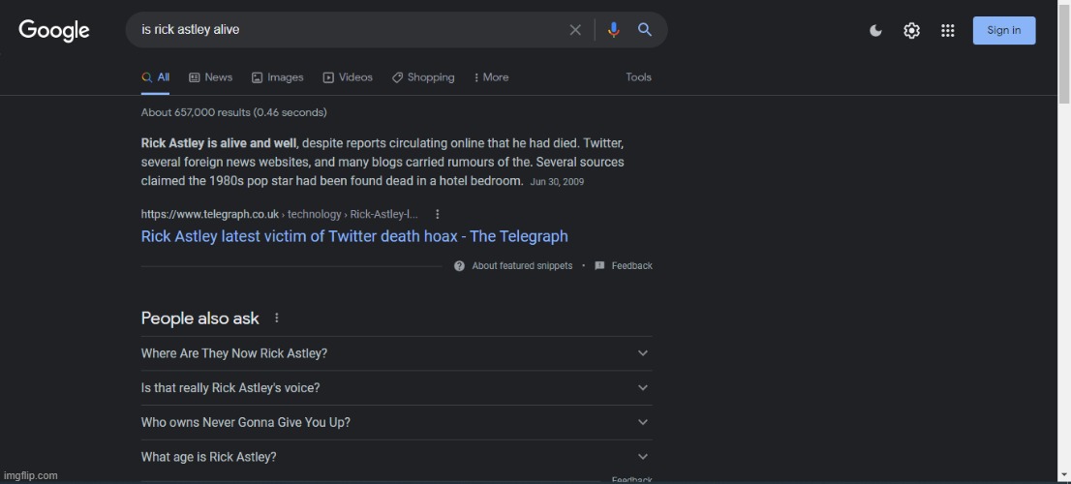Screen dimensions: 1071x484
Task: Switch to the Videos tab
Action: click(348, 77)
